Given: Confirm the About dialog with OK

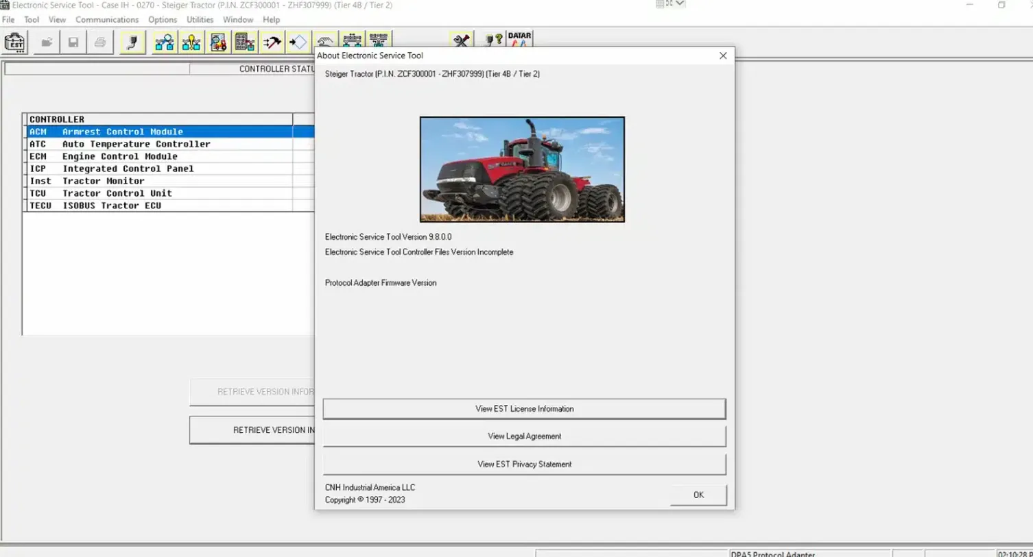Looking at the screenshot, I should pos(698,495).
